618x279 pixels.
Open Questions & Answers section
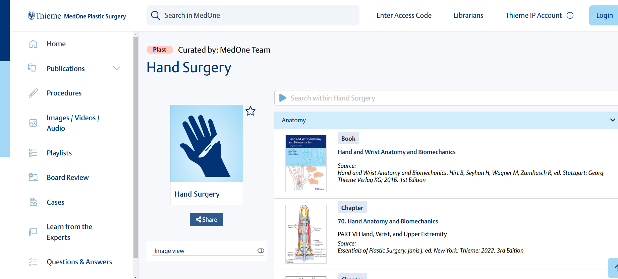(79, 262)
